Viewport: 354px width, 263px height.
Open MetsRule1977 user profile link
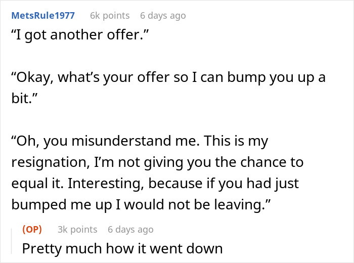click(43, 16)
